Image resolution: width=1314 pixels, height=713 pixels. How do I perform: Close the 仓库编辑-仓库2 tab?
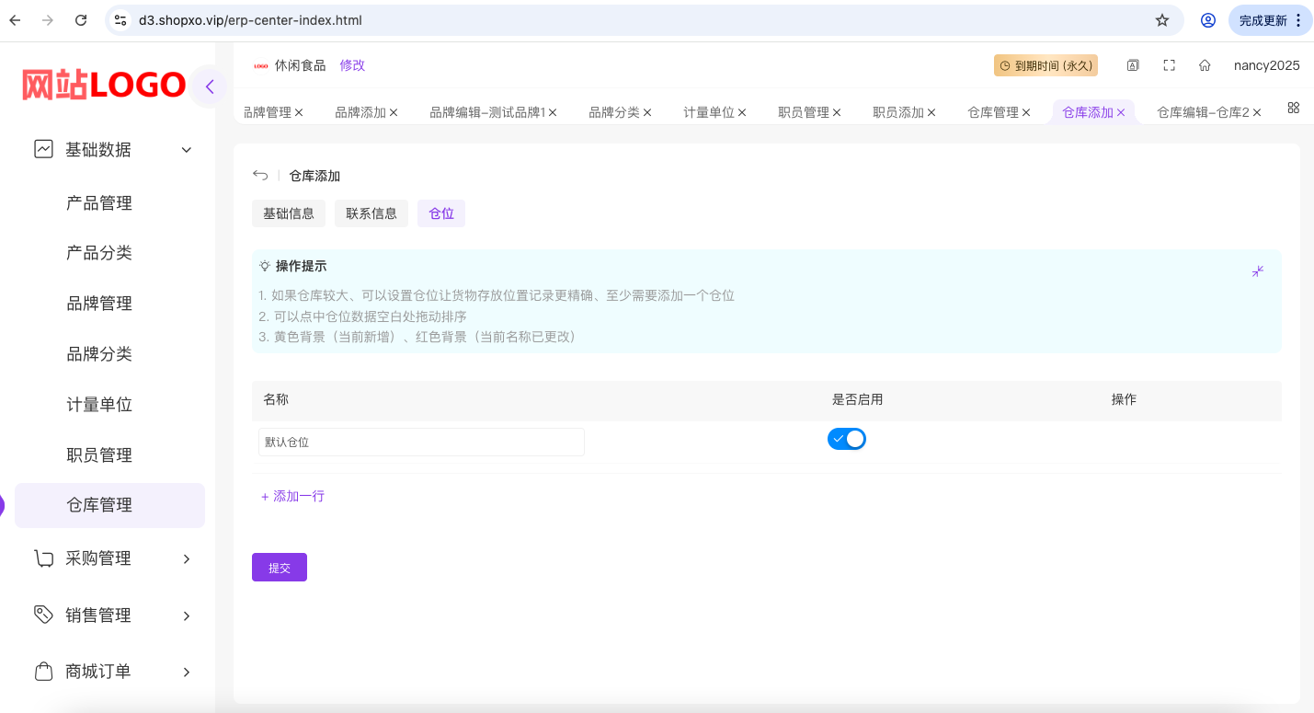[x=1257, y=112]
